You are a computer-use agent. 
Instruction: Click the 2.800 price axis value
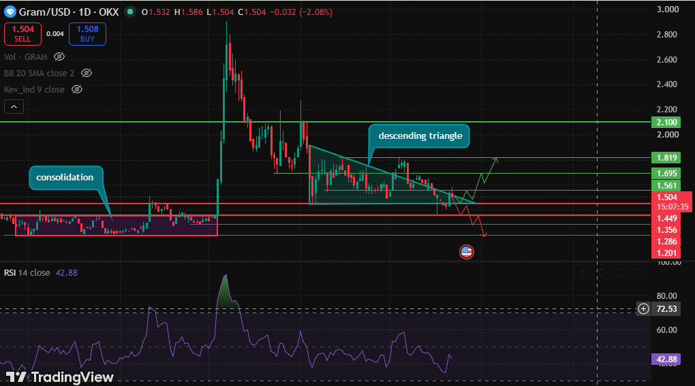click(666, 35)
